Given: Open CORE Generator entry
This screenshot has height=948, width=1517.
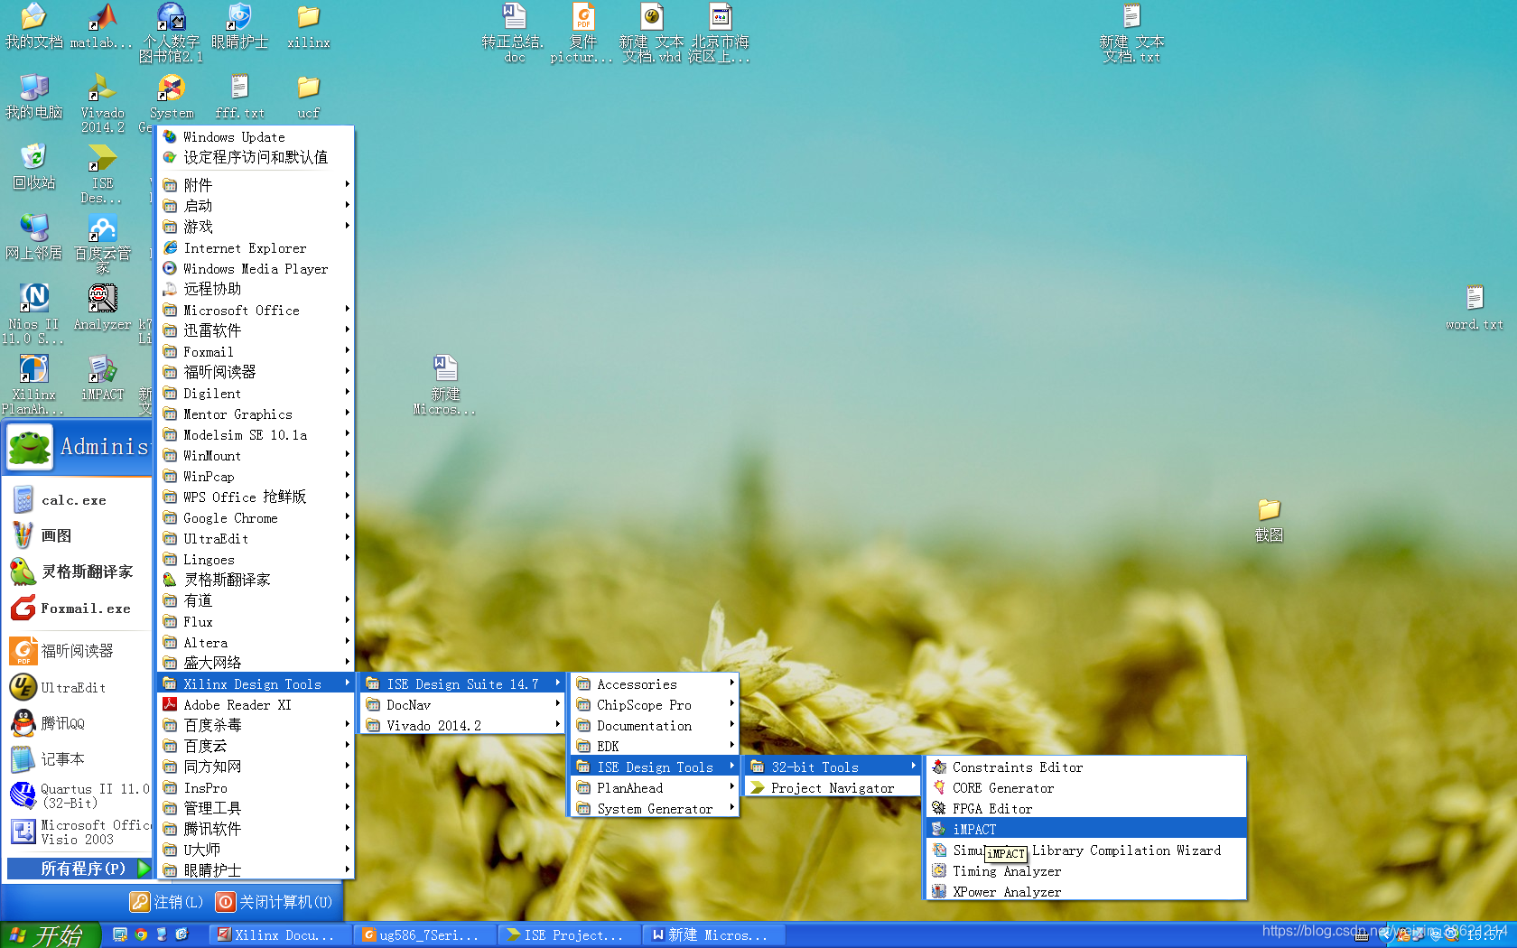Looking at the screenshot, I should click(x=1086, y=787).
